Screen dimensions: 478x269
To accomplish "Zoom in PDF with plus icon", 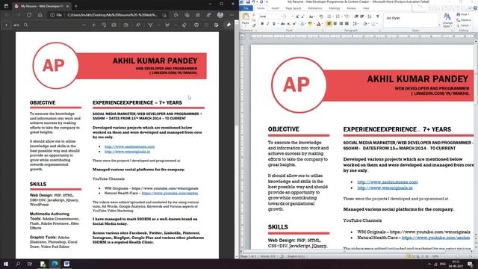I will click(x=94, y=25).
